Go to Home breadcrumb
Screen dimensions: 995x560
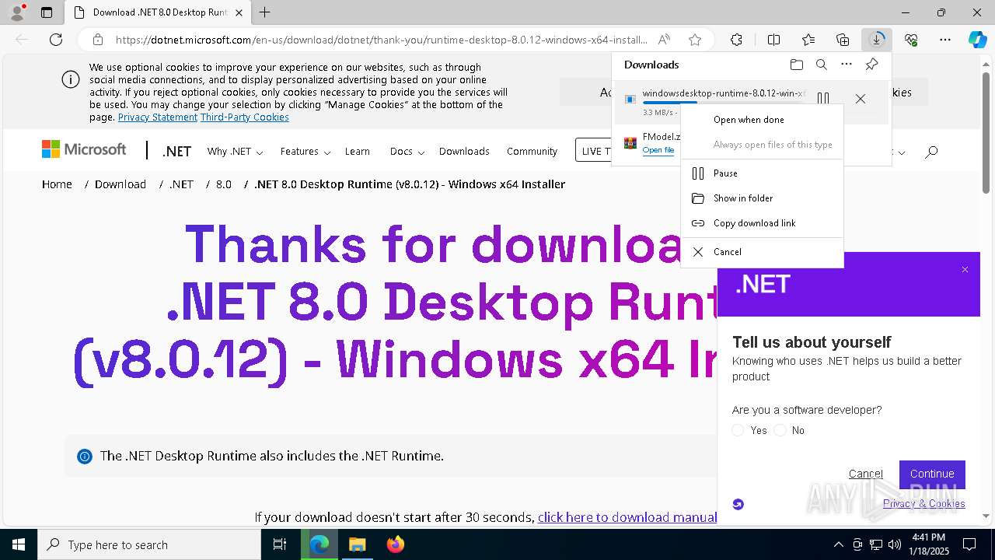click(57, 184)
